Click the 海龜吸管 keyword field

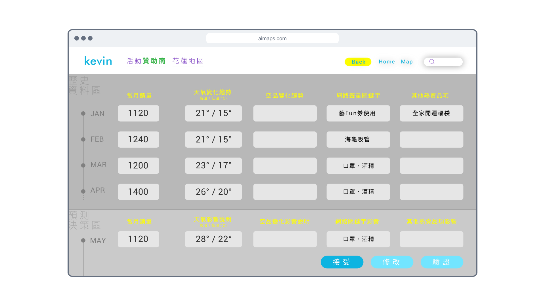click(x=358, y=139)
